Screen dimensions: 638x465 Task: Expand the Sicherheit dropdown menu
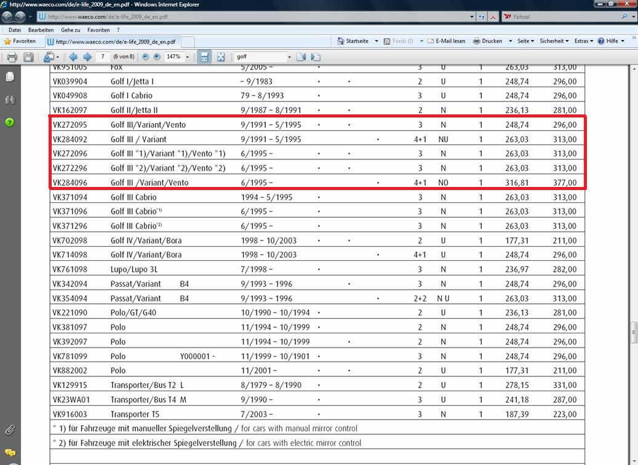tap(554, 41)
